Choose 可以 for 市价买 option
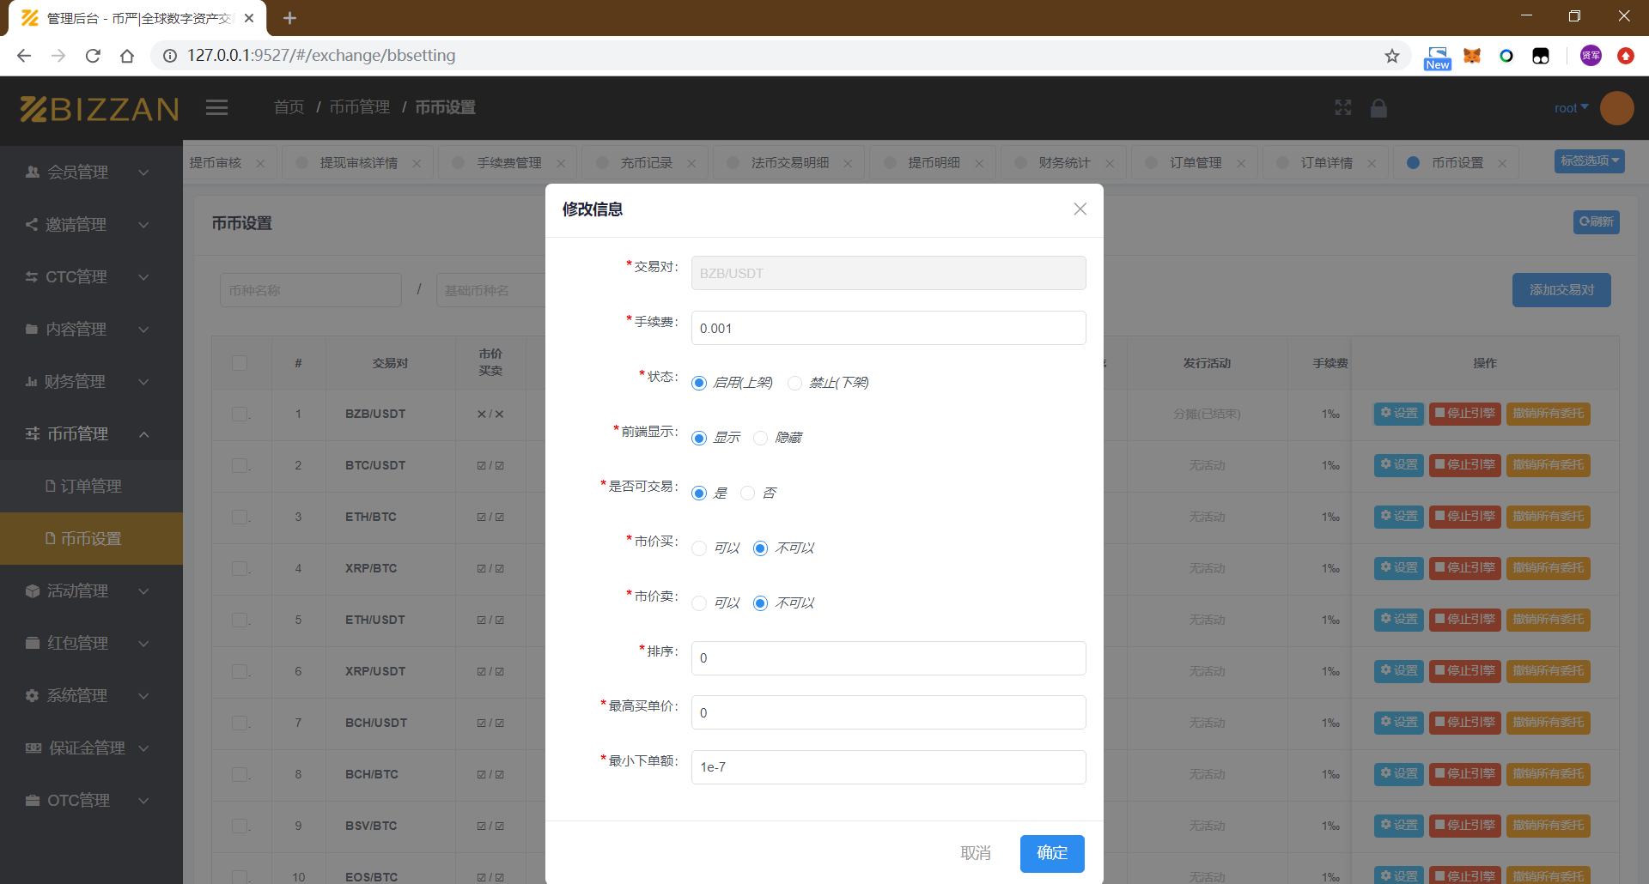Image resolution: width=1649 pixels, height=884 pixels. click(700, 548)
